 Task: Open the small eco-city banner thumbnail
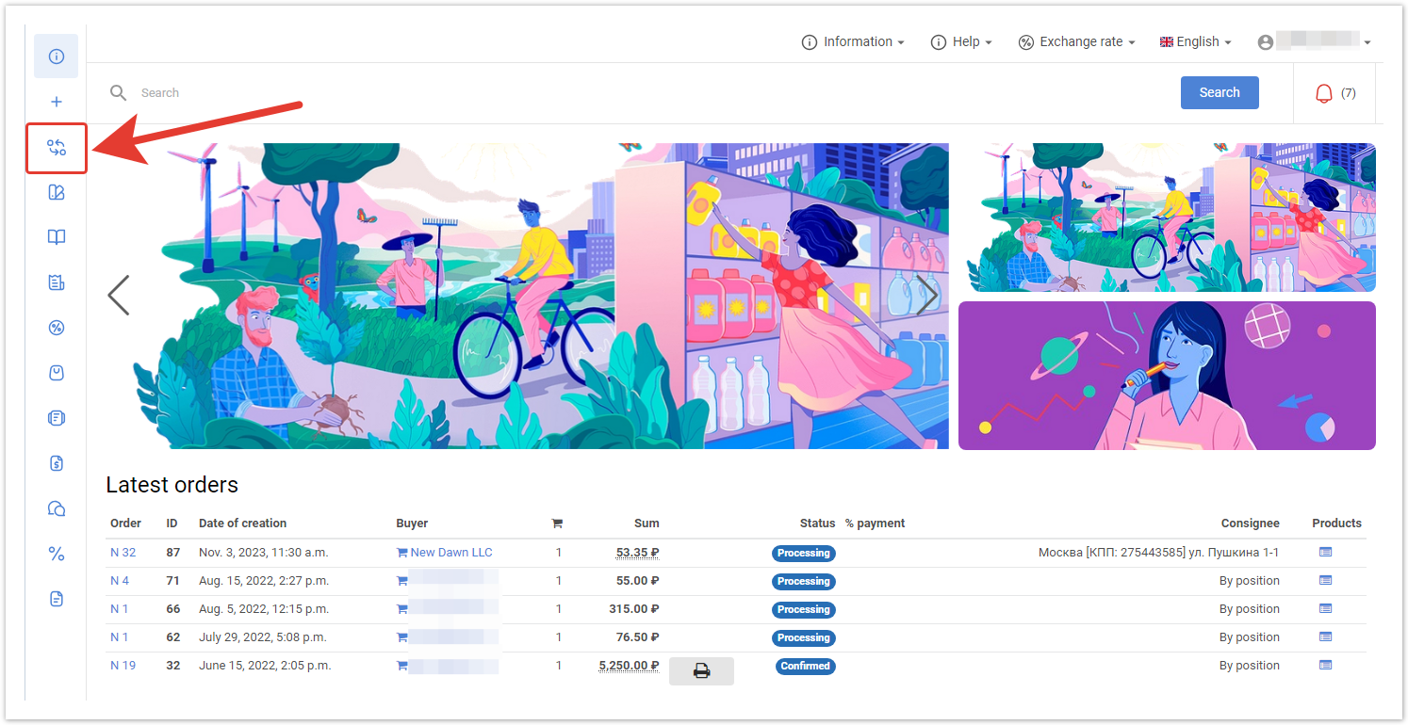1167,217
